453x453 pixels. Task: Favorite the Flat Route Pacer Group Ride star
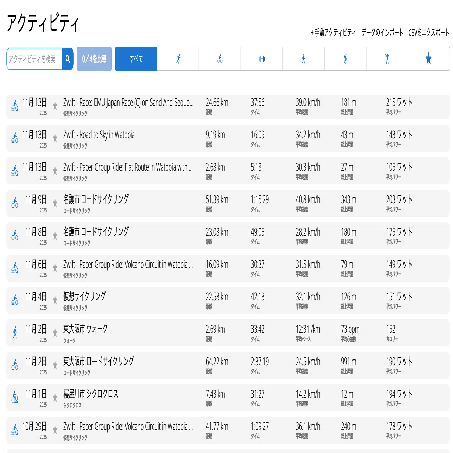click(x=55, y=171)
